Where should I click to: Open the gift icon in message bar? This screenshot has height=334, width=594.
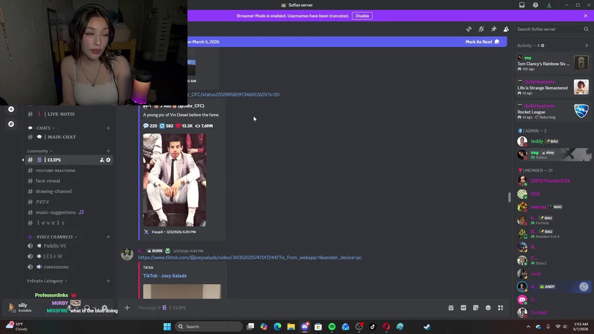451,308
